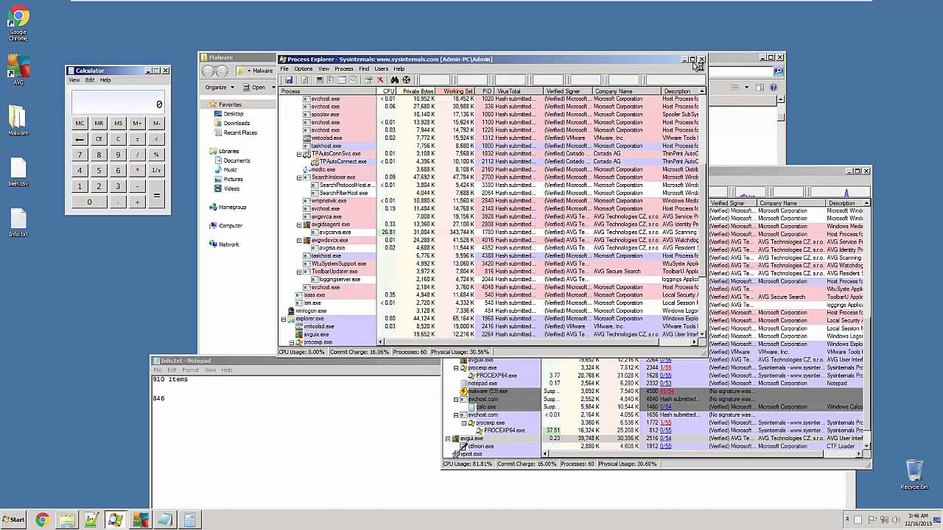Click the Calculator taskbar button

pos(189,520)
